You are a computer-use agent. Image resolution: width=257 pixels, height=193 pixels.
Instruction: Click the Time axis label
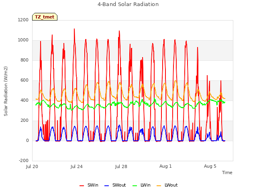click(227, 172)
